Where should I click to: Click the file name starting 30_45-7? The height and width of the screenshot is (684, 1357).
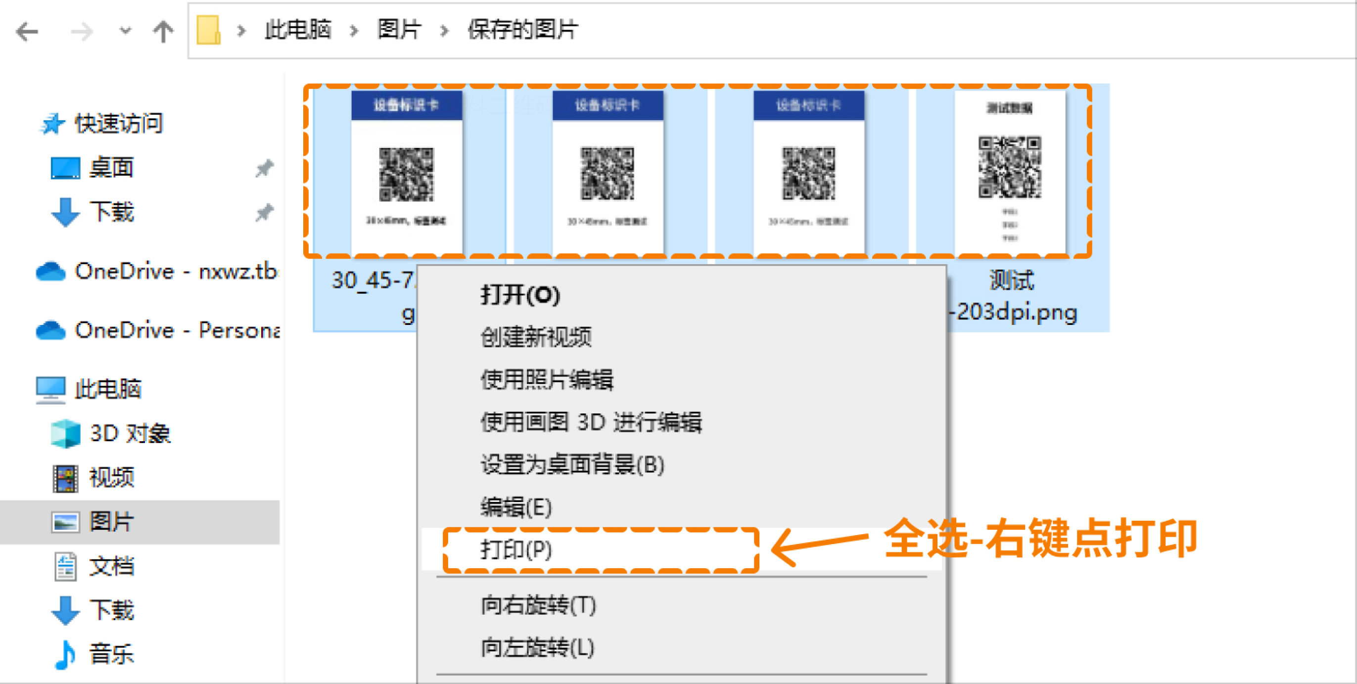[x=374, y=296]
